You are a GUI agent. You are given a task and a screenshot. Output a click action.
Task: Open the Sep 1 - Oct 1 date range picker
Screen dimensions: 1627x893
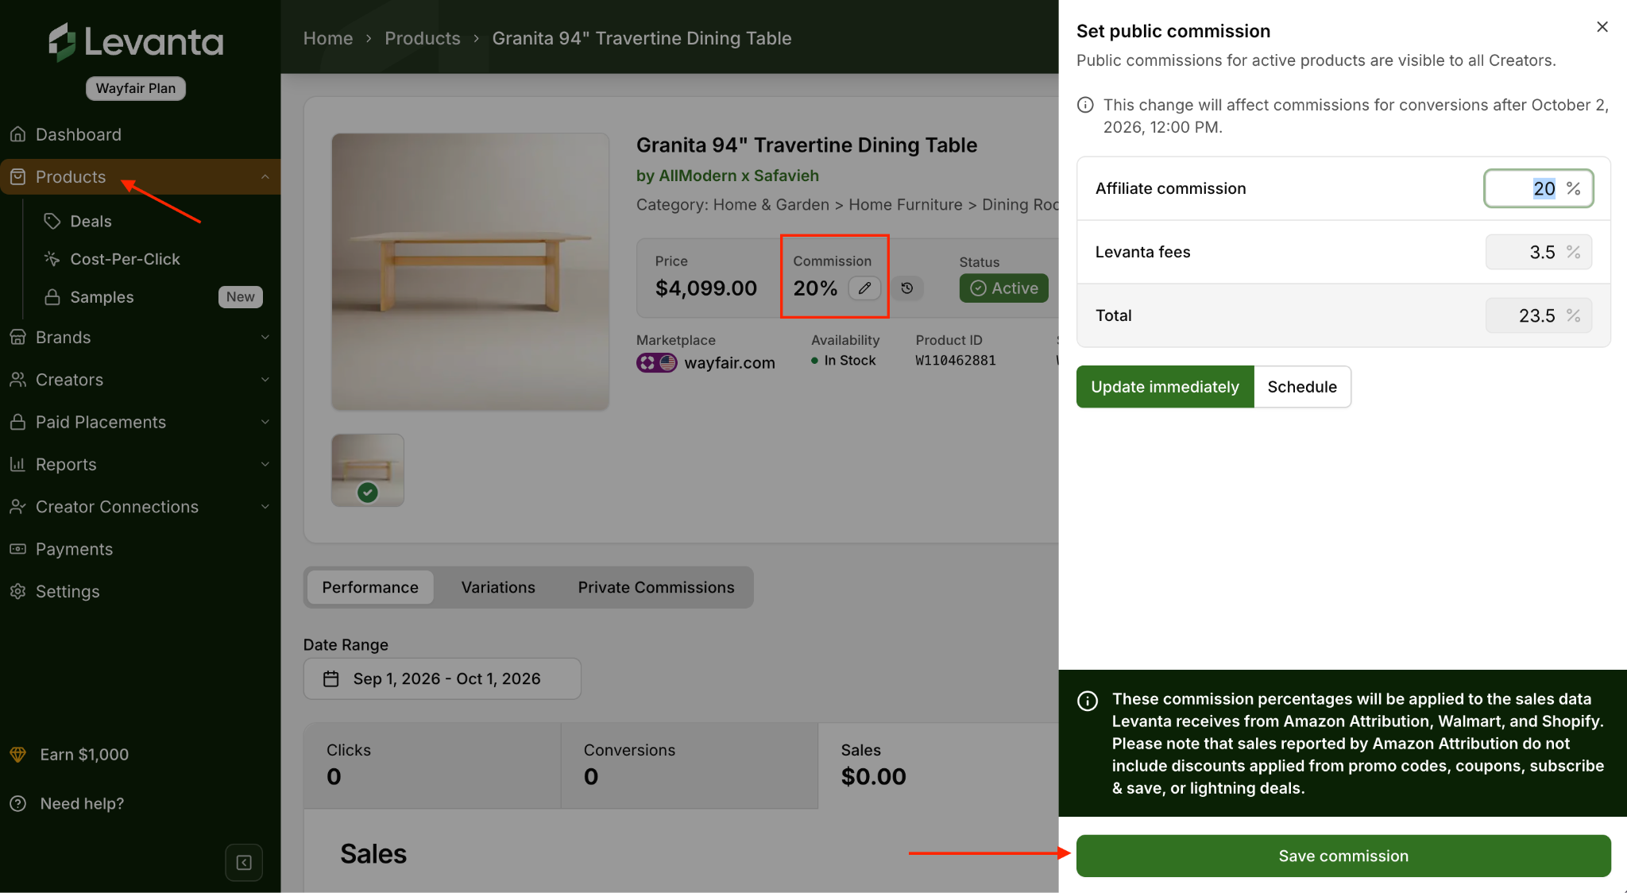click(442, 678)
